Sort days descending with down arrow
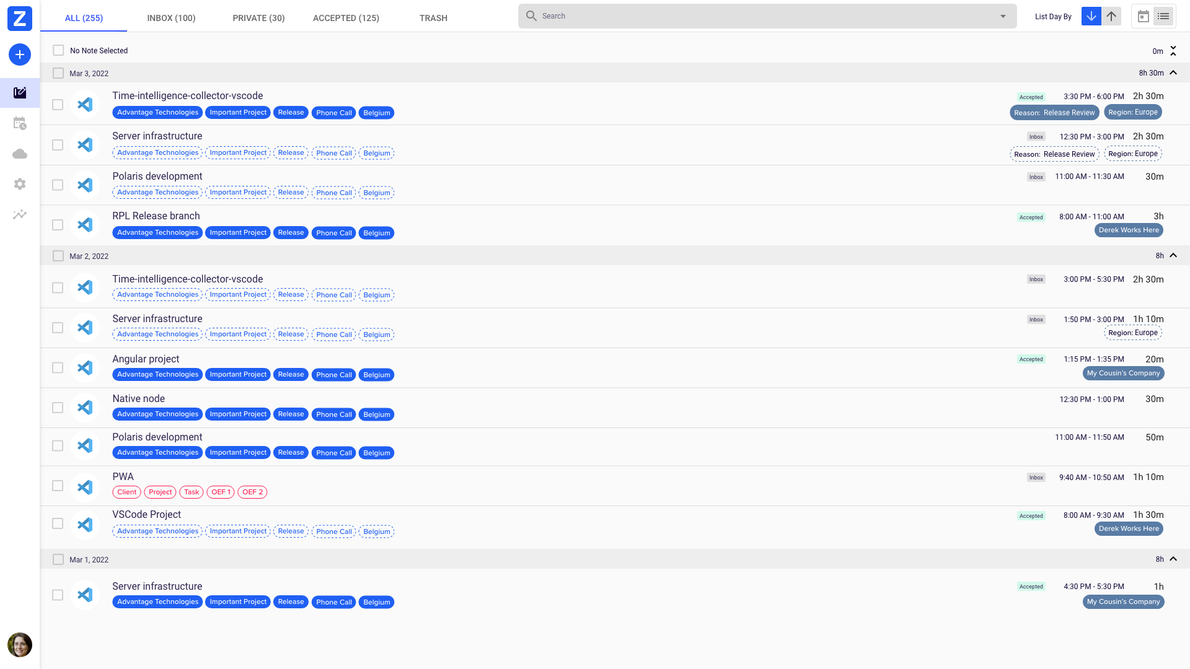This screenshot has width=1190, height=669. 1091,16
